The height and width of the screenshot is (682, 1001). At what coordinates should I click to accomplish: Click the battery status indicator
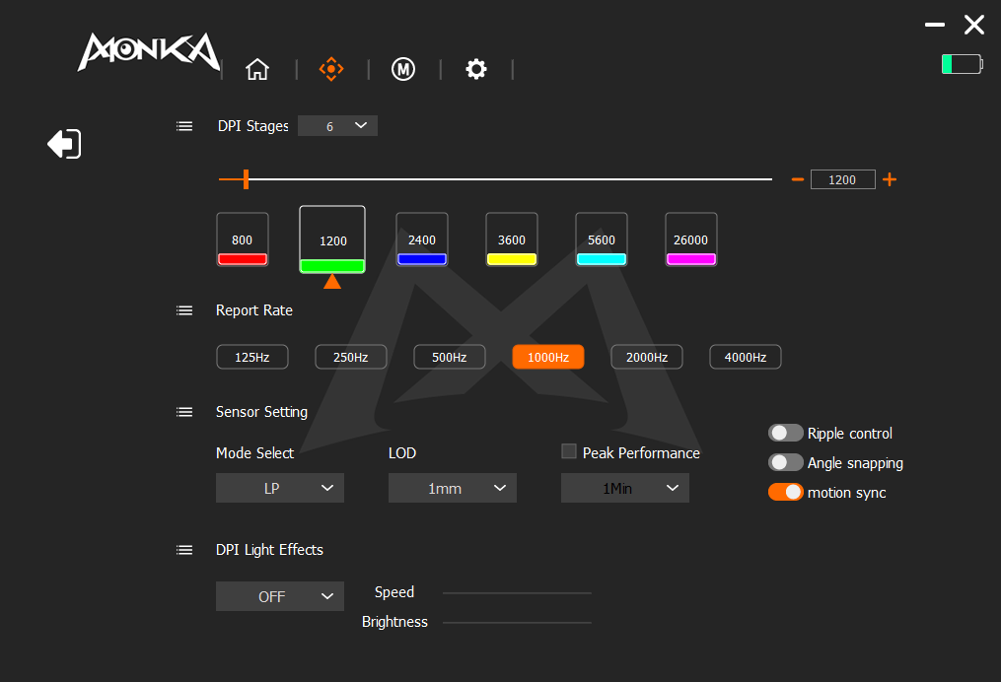[x=962, y=64]
